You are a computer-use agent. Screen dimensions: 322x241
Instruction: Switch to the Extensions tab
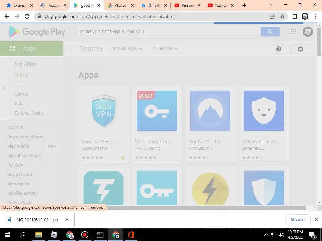coord(19,5)
